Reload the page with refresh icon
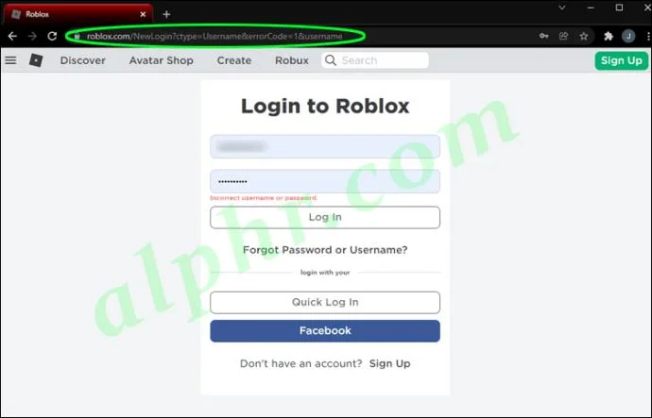This screenshot has height=418, width=652. (52, 36)
